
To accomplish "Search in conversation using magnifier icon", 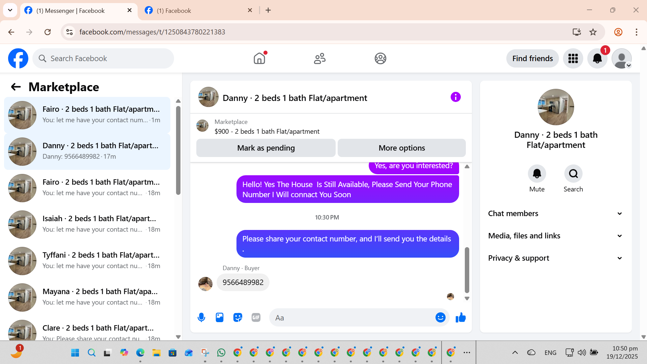I will point(573,174).
